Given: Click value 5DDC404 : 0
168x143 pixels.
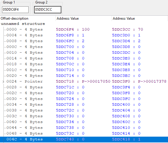Looking at the screenshot, I should pos(126,110).
